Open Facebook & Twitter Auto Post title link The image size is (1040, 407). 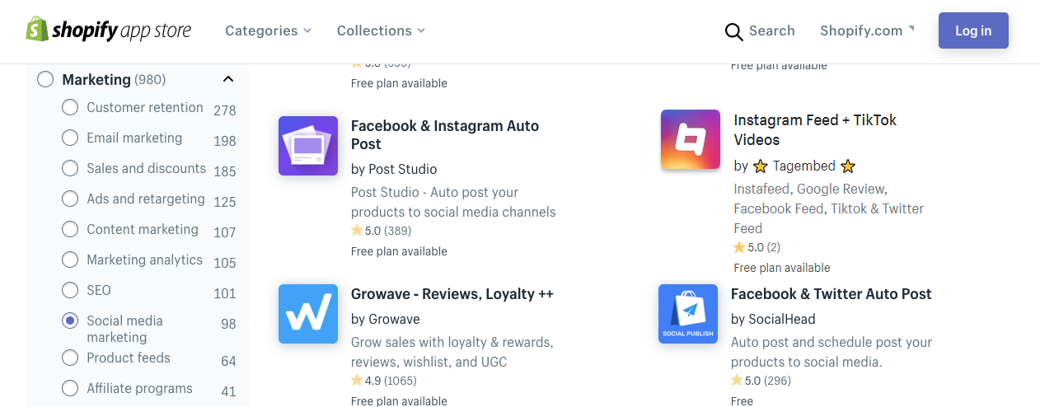click(832, 294)
